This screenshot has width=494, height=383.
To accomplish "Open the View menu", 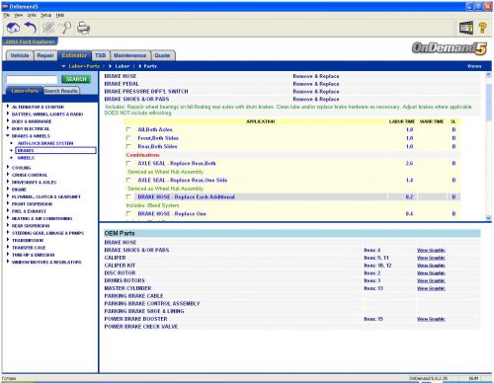I will click(x=19, y=15).
